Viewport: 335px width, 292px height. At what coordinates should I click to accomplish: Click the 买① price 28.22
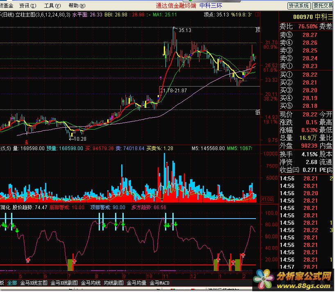pyautogui.click(x=310, y=75)
